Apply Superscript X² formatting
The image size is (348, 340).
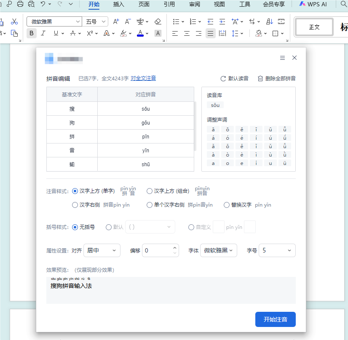90,33
